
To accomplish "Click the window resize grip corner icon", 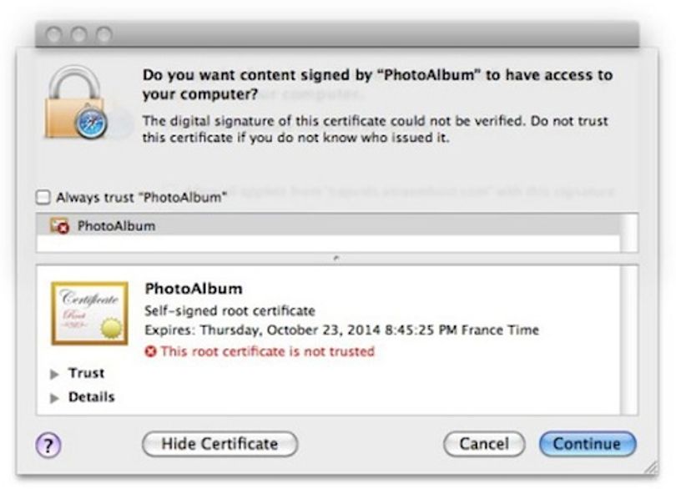I will [x=652, y=468].
